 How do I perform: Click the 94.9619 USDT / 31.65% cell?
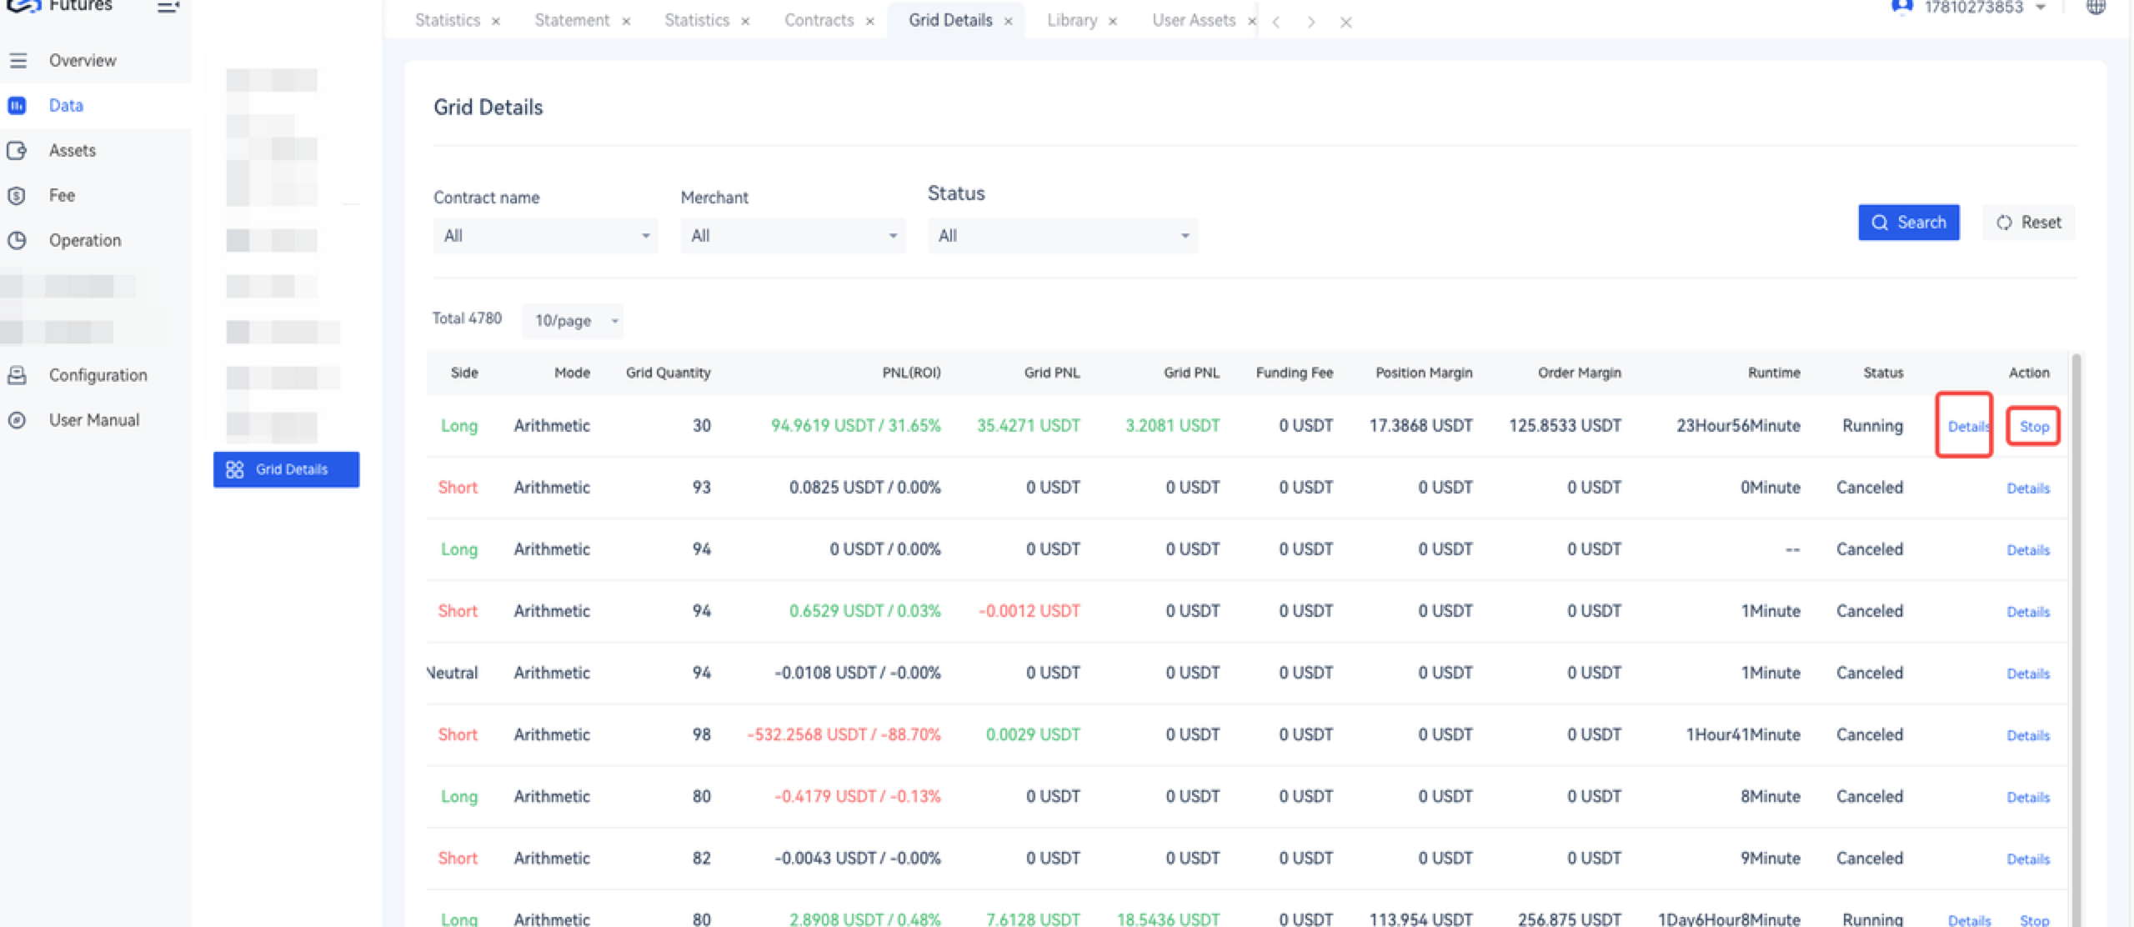coord(855,425)
